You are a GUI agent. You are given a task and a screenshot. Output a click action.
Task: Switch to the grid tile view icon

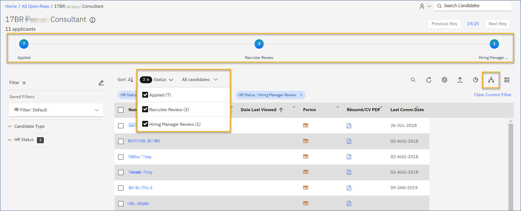click(x=507, y=80)
